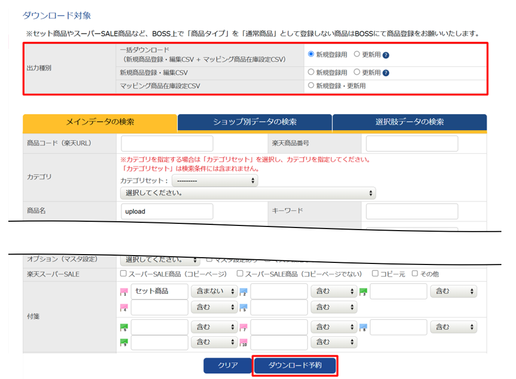The width and height of the screenshot is (516, 379).
Task: Open flag 8 含む dropdown
Action: tap(453, 327)
